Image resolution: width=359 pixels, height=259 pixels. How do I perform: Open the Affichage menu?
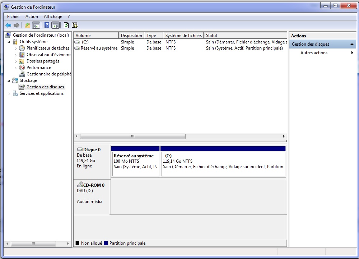(53, 17)
